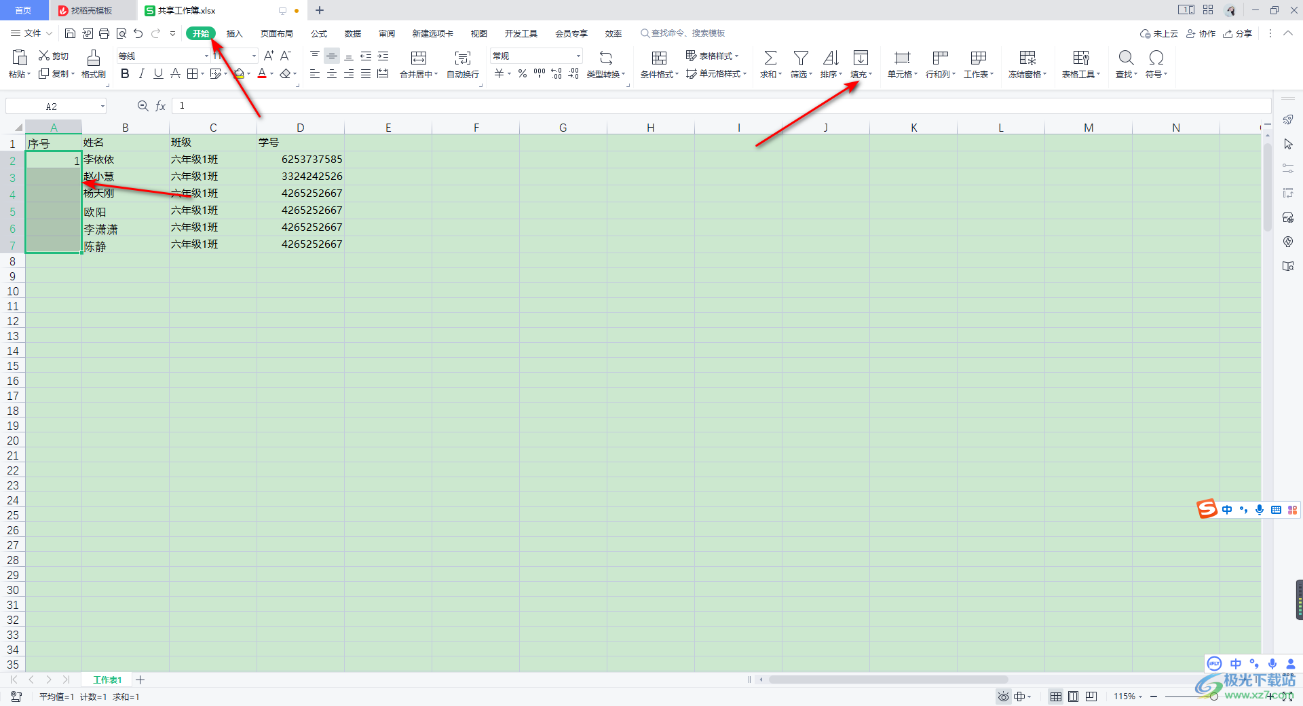1303x706 pixels.
Task: Click the formula bar input
Action: [721, 106]
